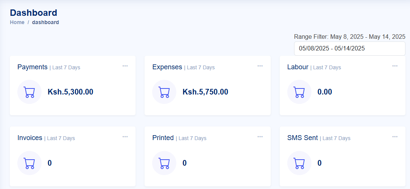
Task: Click the Expenses card cart icon
Action: 164,92
